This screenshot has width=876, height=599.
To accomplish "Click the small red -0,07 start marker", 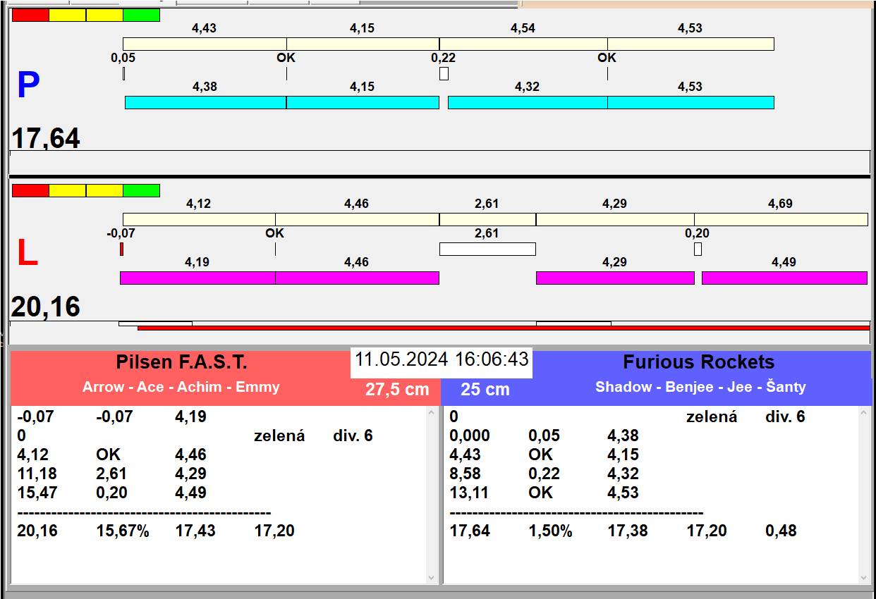I will tap(121, 249).
